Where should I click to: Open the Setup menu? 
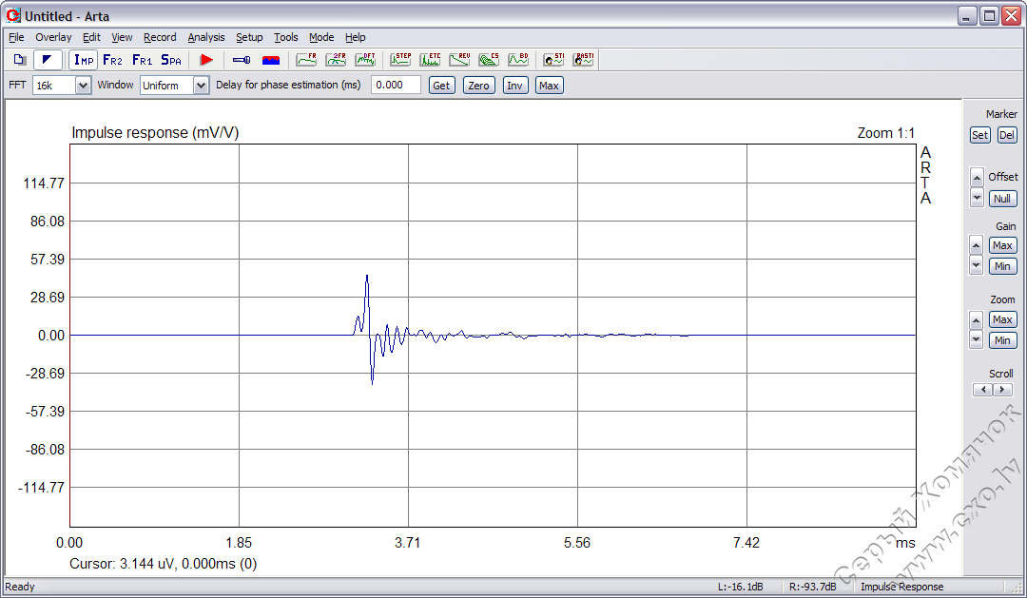[x=249, y=37]
